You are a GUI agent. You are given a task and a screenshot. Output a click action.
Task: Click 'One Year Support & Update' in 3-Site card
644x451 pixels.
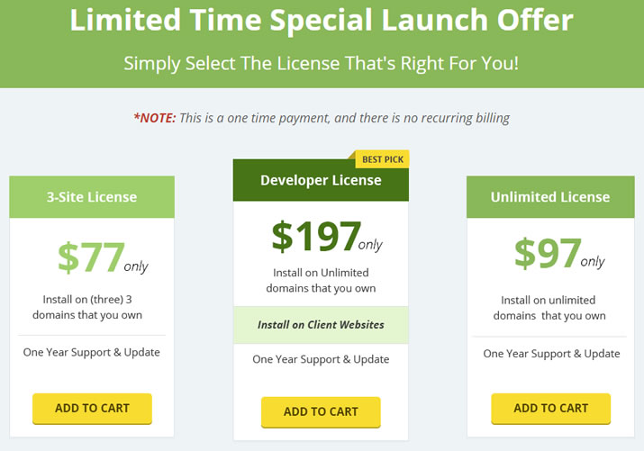[92, 352]
